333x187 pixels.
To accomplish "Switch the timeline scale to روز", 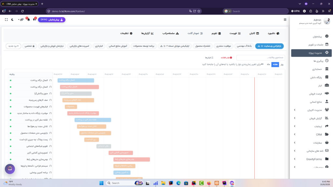I will point(282,64).
